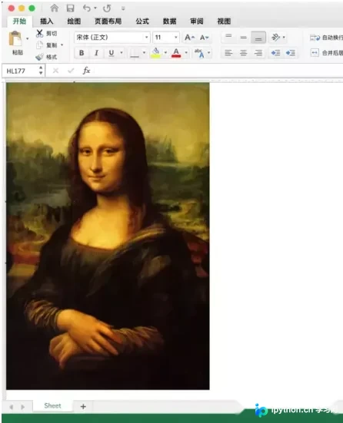
Task: Click the name box stepper arrows
Action: pos(41,71)
